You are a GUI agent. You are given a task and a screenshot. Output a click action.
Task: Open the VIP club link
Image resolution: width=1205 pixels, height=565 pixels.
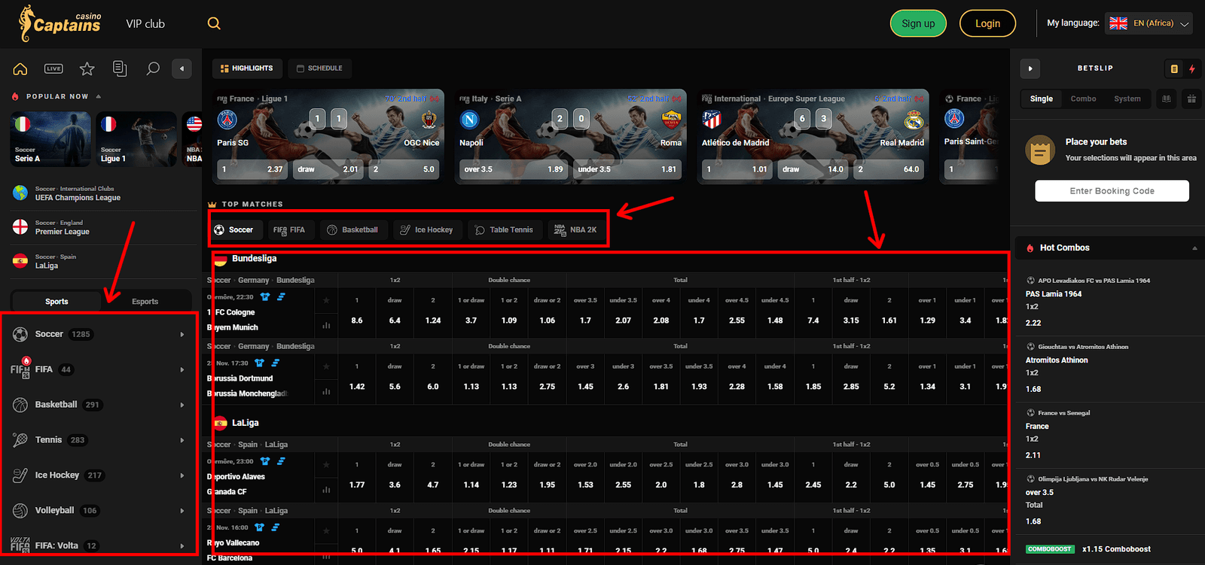[145, 23]
